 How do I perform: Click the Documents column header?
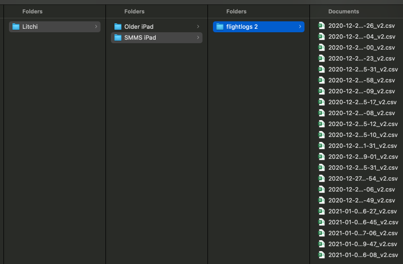coord(343,11)
